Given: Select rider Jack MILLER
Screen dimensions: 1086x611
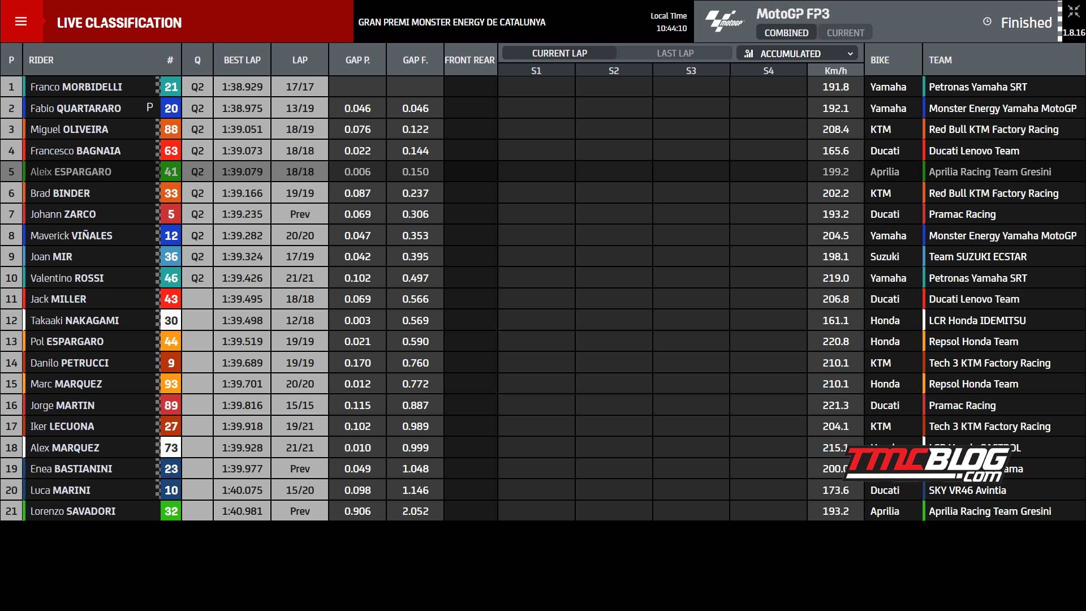Looking at the screenshot, I should (x=58, y=299).
